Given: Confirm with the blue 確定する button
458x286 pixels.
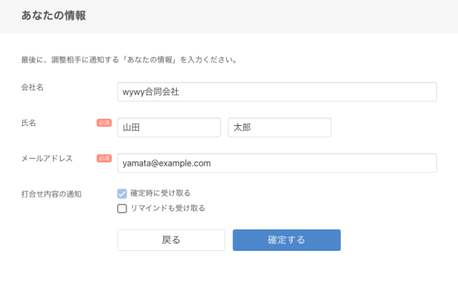Looking at the screenshot, I should [286, 240].
